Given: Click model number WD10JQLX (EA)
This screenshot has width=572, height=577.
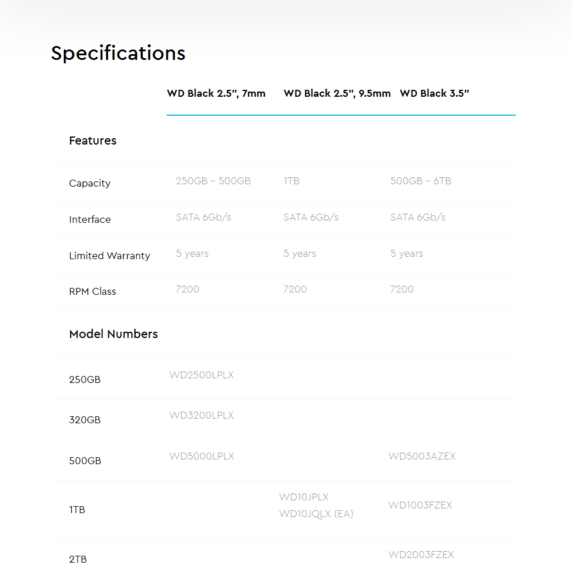Looking at the screenshot, I should point(316,514).
